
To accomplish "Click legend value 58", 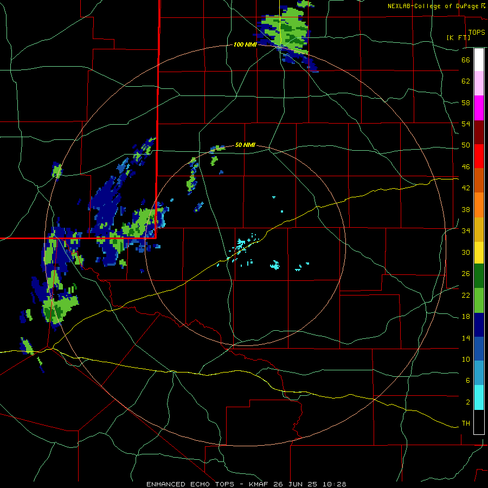I will [466, 103].
